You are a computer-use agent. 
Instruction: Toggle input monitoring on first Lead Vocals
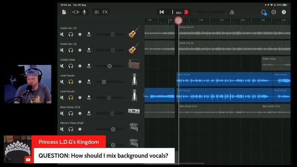pos(89,82)
